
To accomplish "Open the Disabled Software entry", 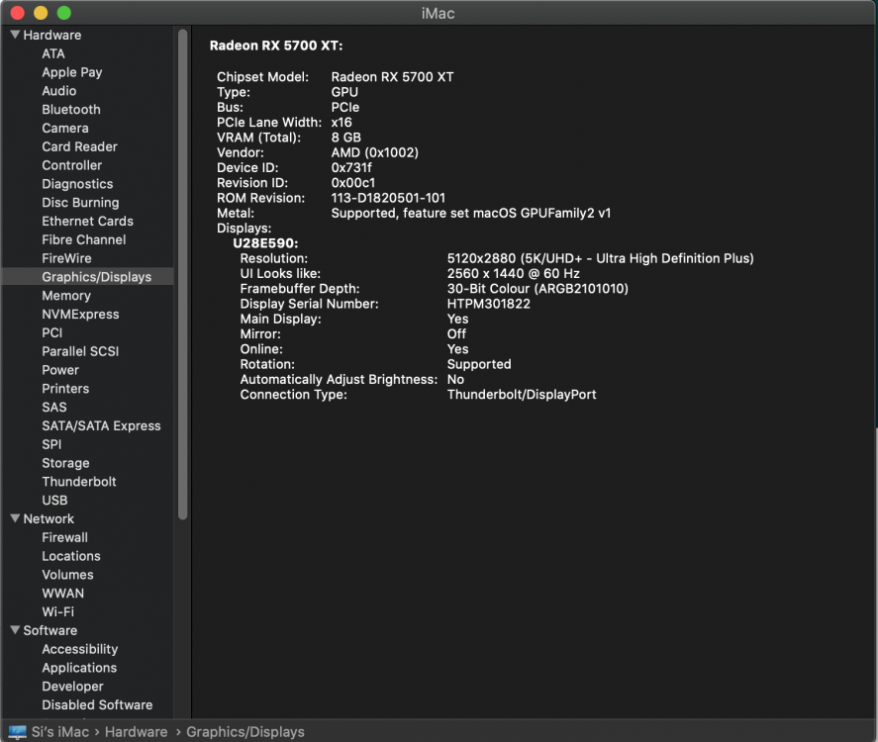I will click(97, 704).
